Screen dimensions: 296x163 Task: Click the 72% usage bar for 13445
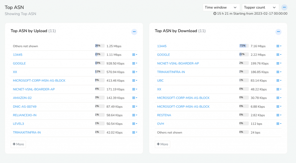click(244, 46)
